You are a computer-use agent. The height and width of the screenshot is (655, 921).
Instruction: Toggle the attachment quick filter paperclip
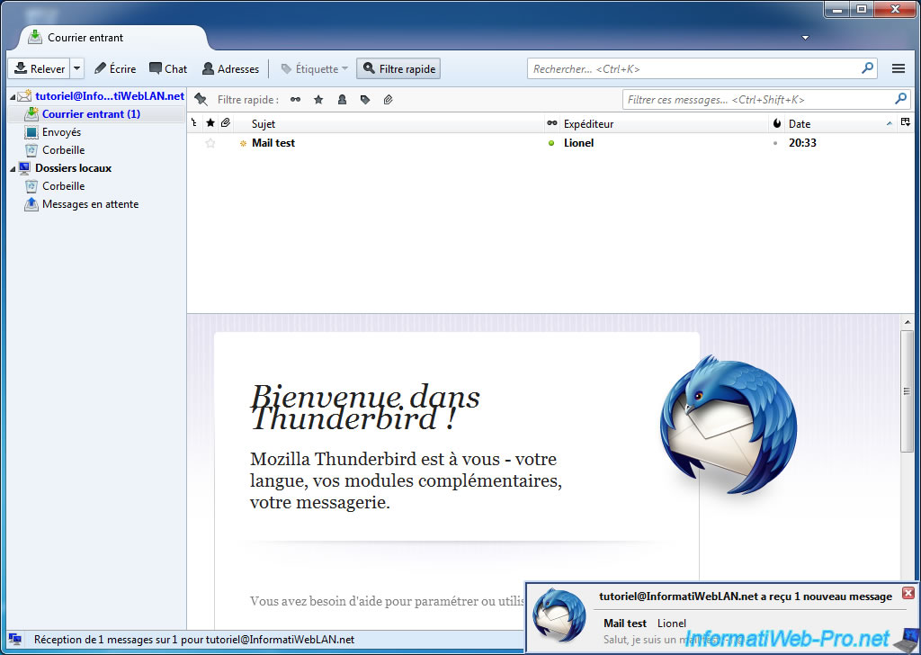(x=389, y=100)
